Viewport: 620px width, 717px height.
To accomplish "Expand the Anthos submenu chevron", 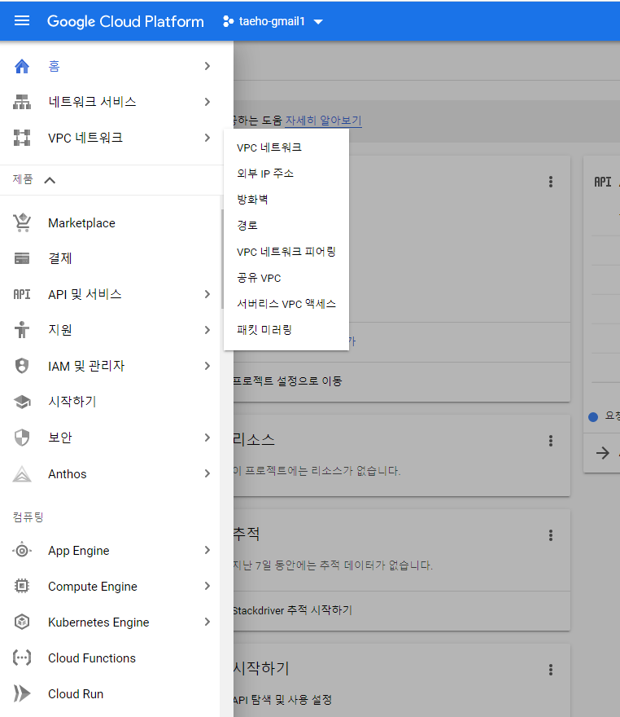I will point(207,473).
